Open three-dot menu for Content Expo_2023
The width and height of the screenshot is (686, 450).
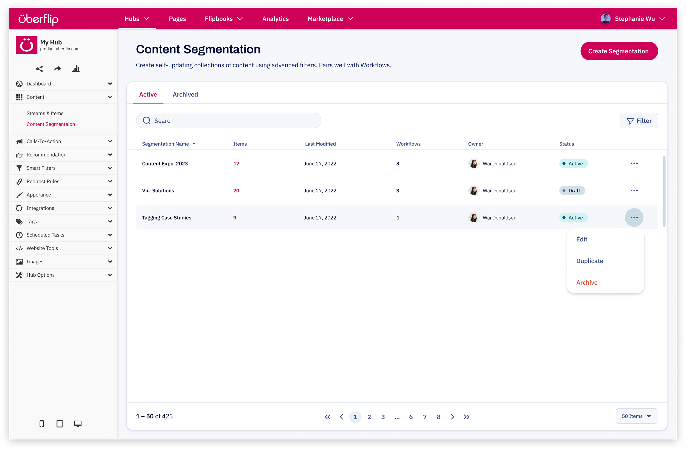(x=634, y=164)
